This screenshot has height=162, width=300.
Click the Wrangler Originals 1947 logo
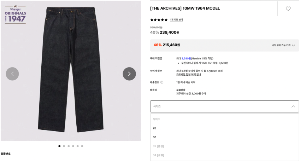coord(15,15)
